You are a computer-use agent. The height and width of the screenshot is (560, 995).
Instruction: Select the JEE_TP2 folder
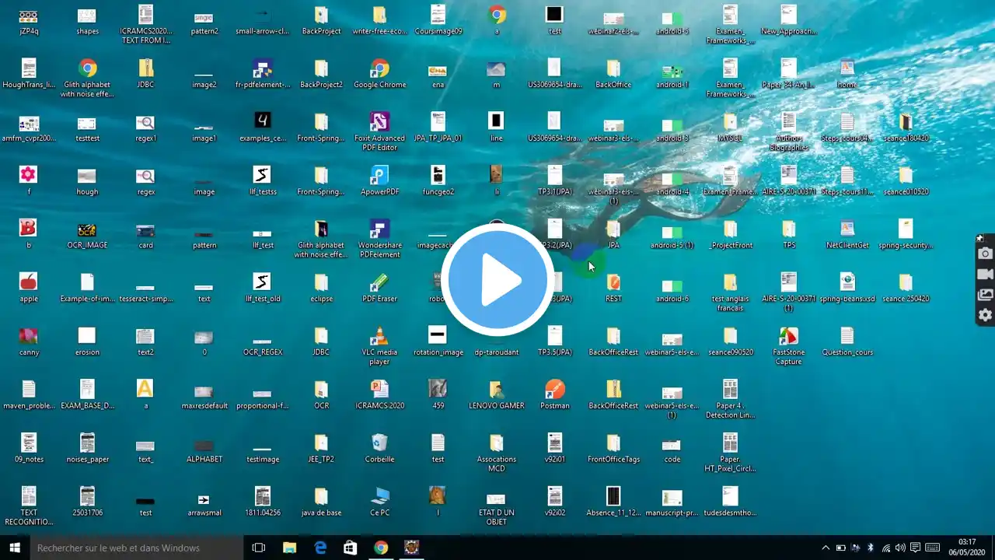(321, 449)
